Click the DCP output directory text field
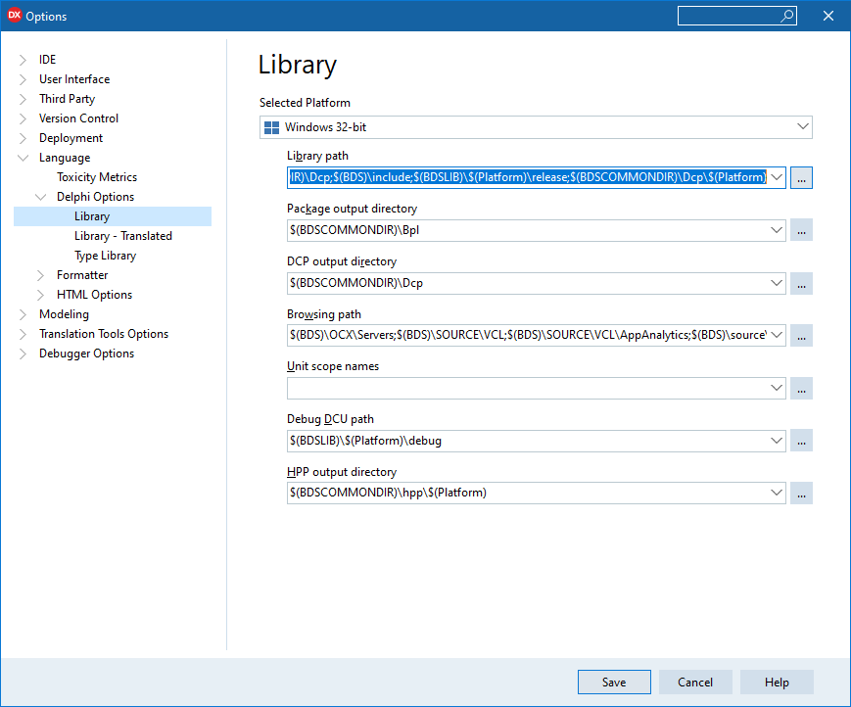Image resolution: width=851 pixels, height=707 pixels. (528, 283)
